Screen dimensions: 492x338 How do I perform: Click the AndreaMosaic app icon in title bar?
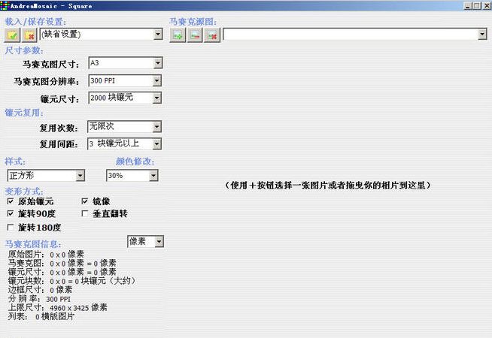point(5,5)
